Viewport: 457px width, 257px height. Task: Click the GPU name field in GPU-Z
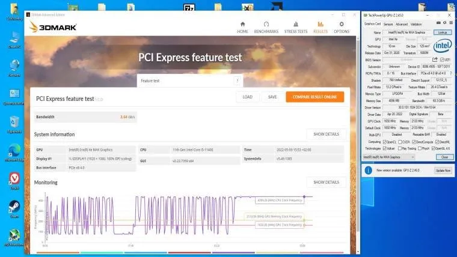[x=407, y=32]
